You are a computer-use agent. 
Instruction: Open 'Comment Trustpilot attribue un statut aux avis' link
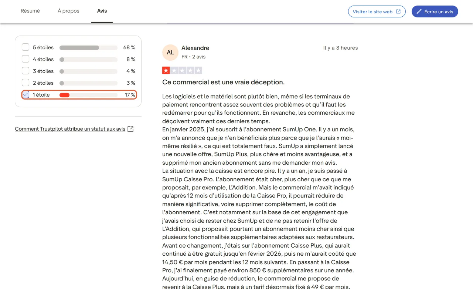(x=70, y=129)
